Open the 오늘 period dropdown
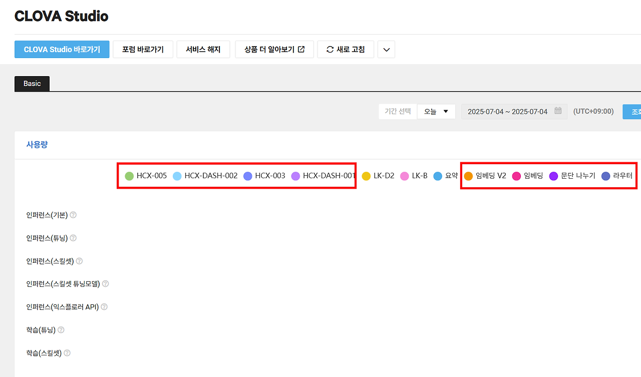 [x=436, y=111]
